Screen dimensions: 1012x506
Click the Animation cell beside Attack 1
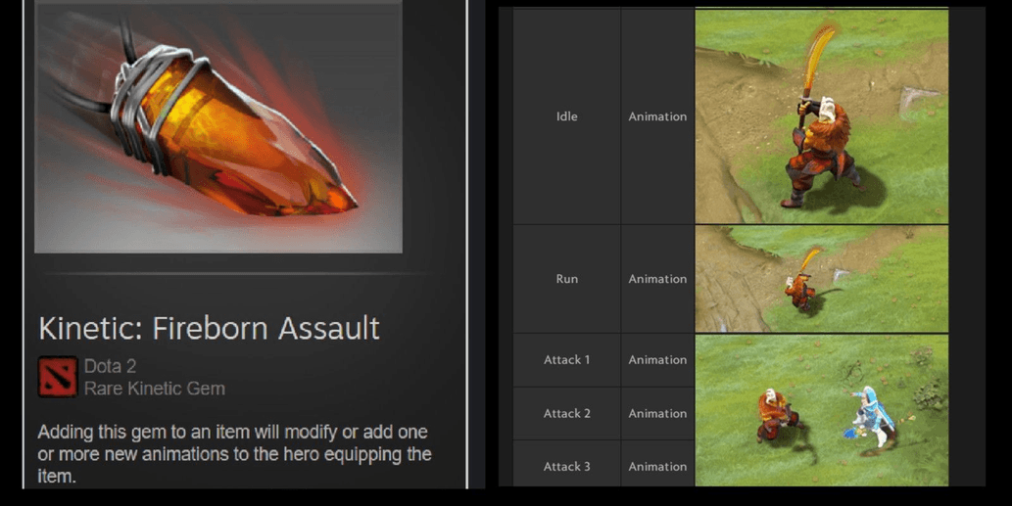point(657,360)
